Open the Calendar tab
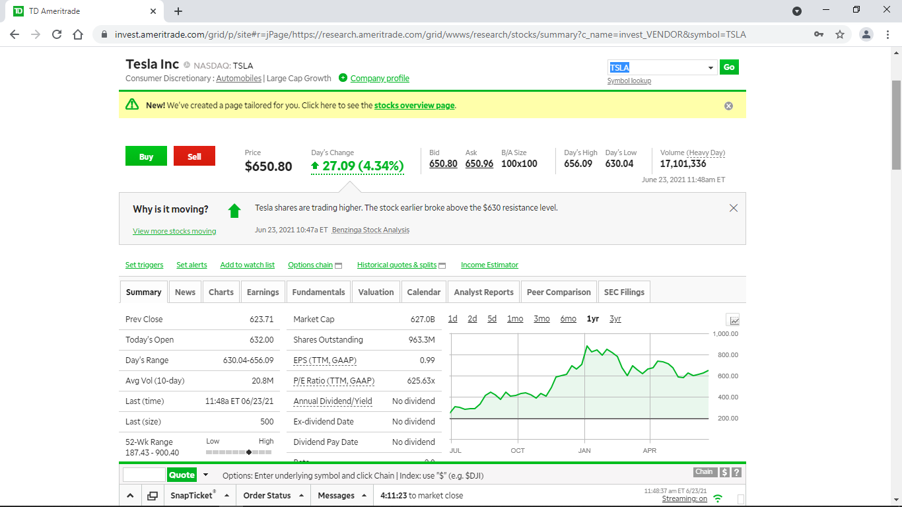 point(424,292)
